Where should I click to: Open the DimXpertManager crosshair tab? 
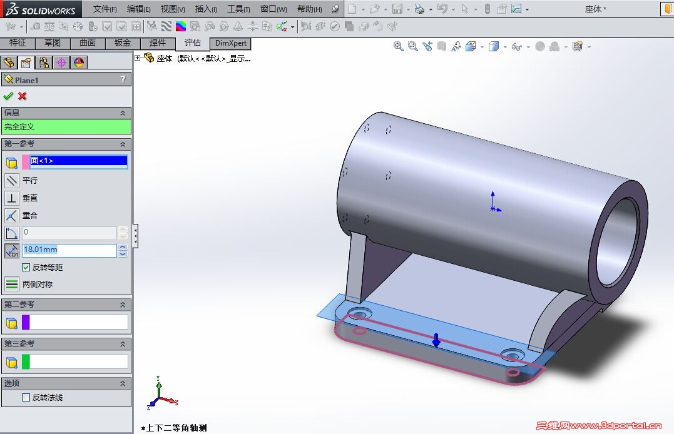point(61,63)
